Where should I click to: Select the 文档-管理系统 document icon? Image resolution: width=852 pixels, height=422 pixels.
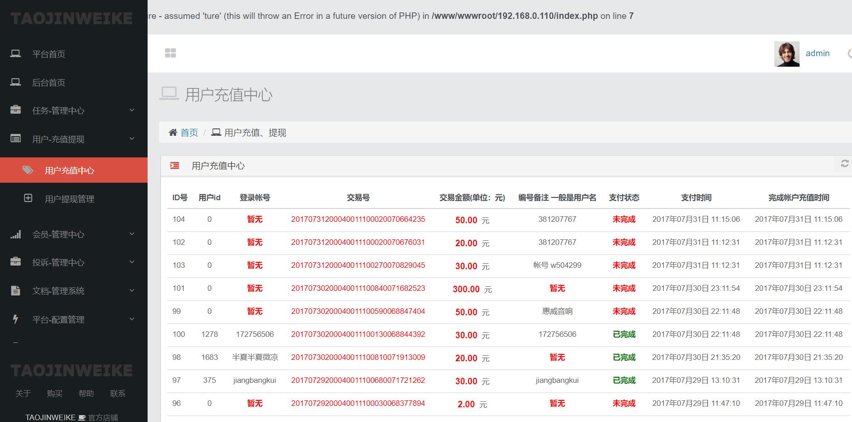pyautogui.click(x=15, y=290)
